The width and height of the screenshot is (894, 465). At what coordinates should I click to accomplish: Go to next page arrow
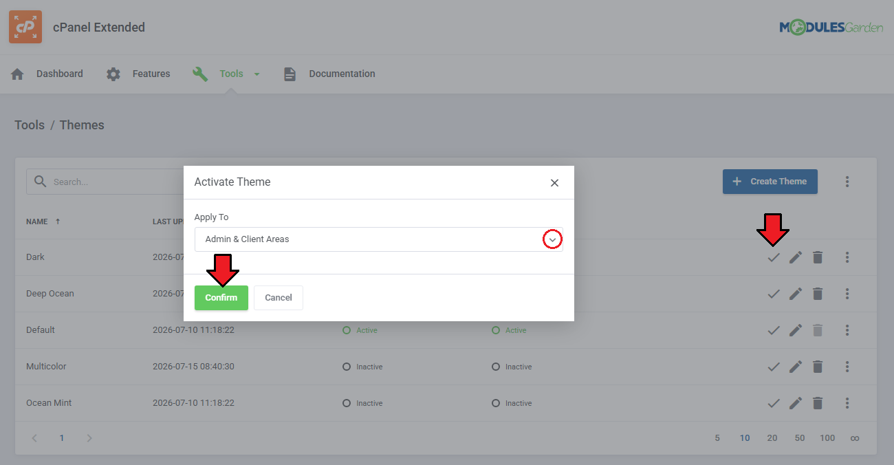pos(89,438)
